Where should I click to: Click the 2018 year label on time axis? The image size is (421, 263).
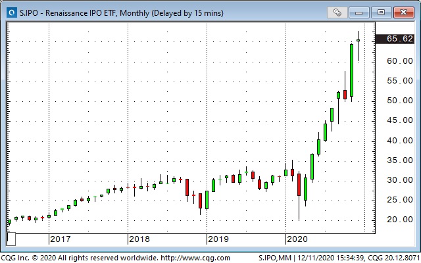[x=139, y=239]
